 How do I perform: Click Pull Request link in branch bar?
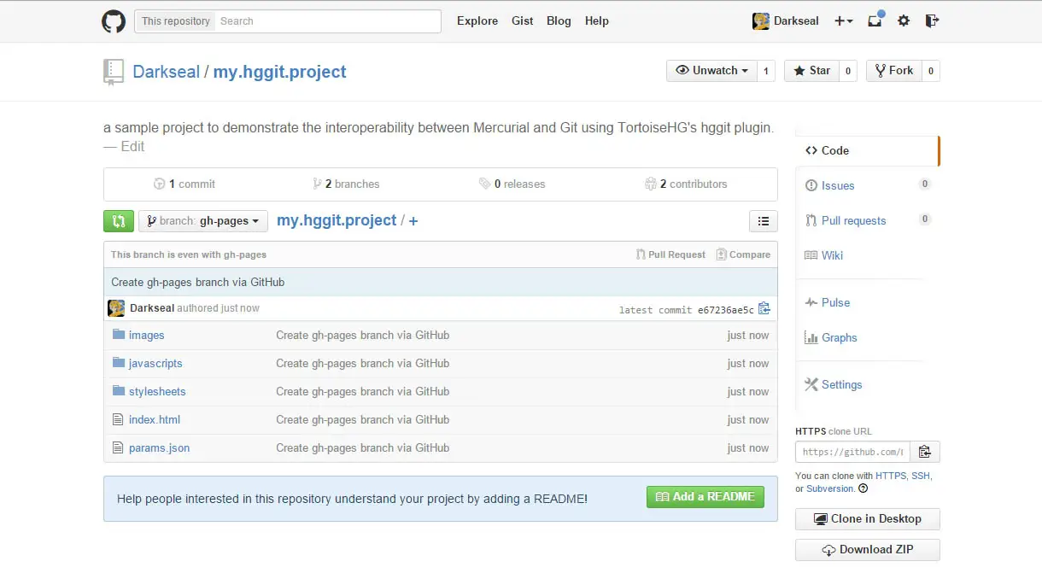coord(671,254)
